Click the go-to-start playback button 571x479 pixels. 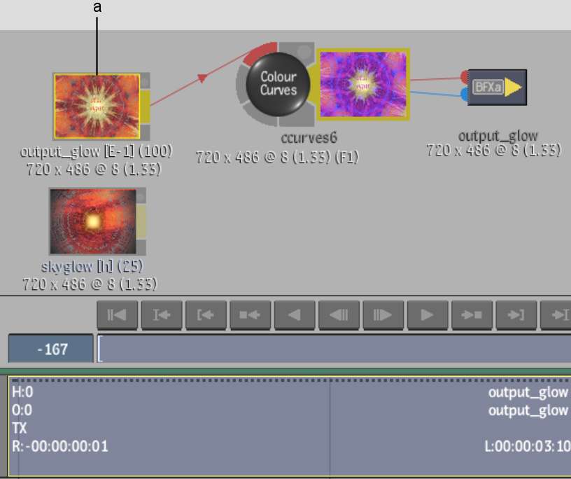coord(117,315)
